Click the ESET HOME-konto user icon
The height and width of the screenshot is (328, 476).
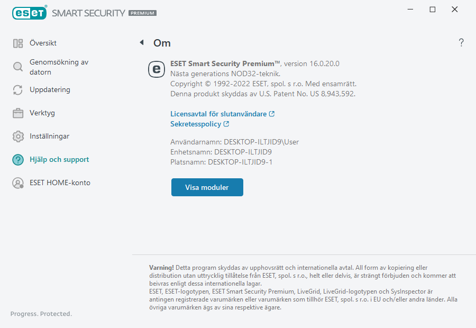[x=18, y=183]
